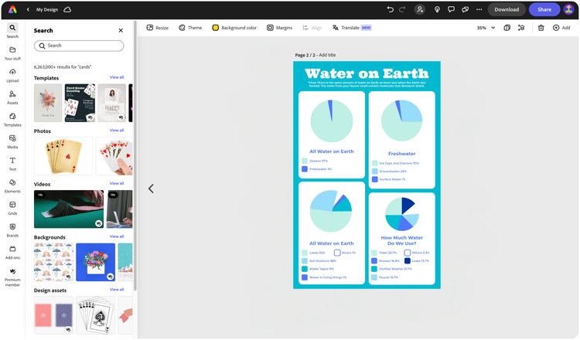The image size is (580, 340).
Task: Open Your stuff in the sidebar
Action: tap(12, 53)
